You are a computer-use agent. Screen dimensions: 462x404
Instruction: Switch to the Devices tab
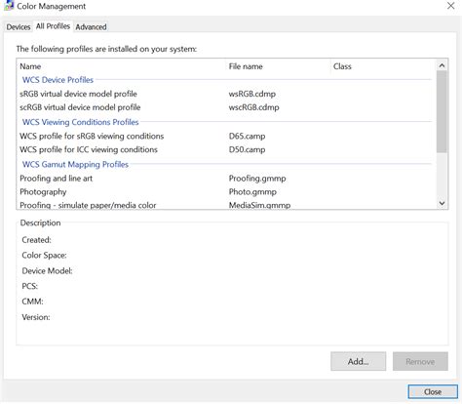(19, 27)
